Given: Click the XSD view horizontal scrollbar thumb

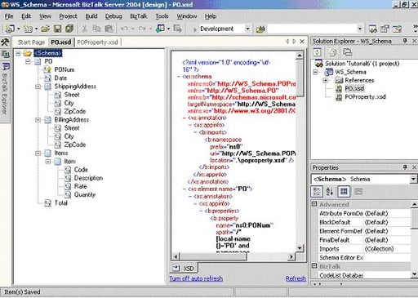Looking at the screenshot, I should point(213,256).
